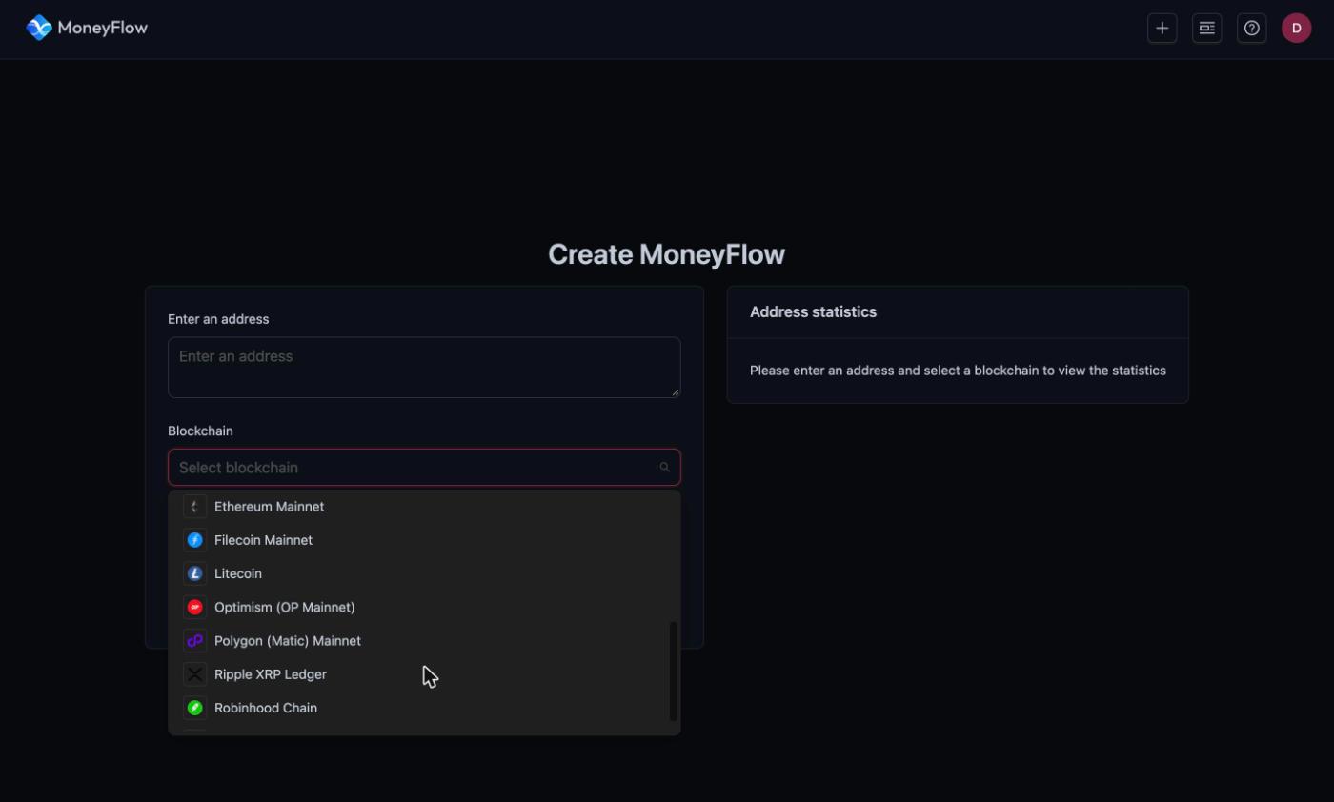Focus the Select blockchain combo box
The width and height of the screenshot is (1334, 802).
[424, 467]
